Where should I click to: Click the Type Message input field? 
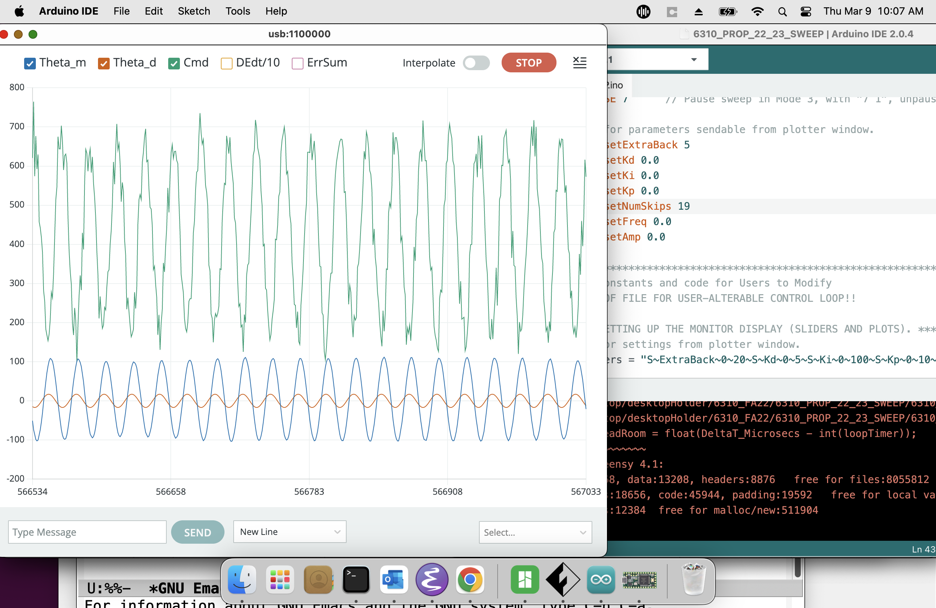[87, 532]
